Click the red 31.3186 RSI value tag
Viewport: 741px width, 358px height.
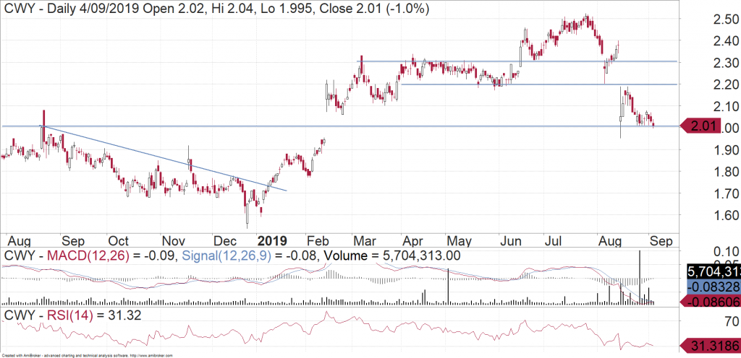tap(711, 346)
